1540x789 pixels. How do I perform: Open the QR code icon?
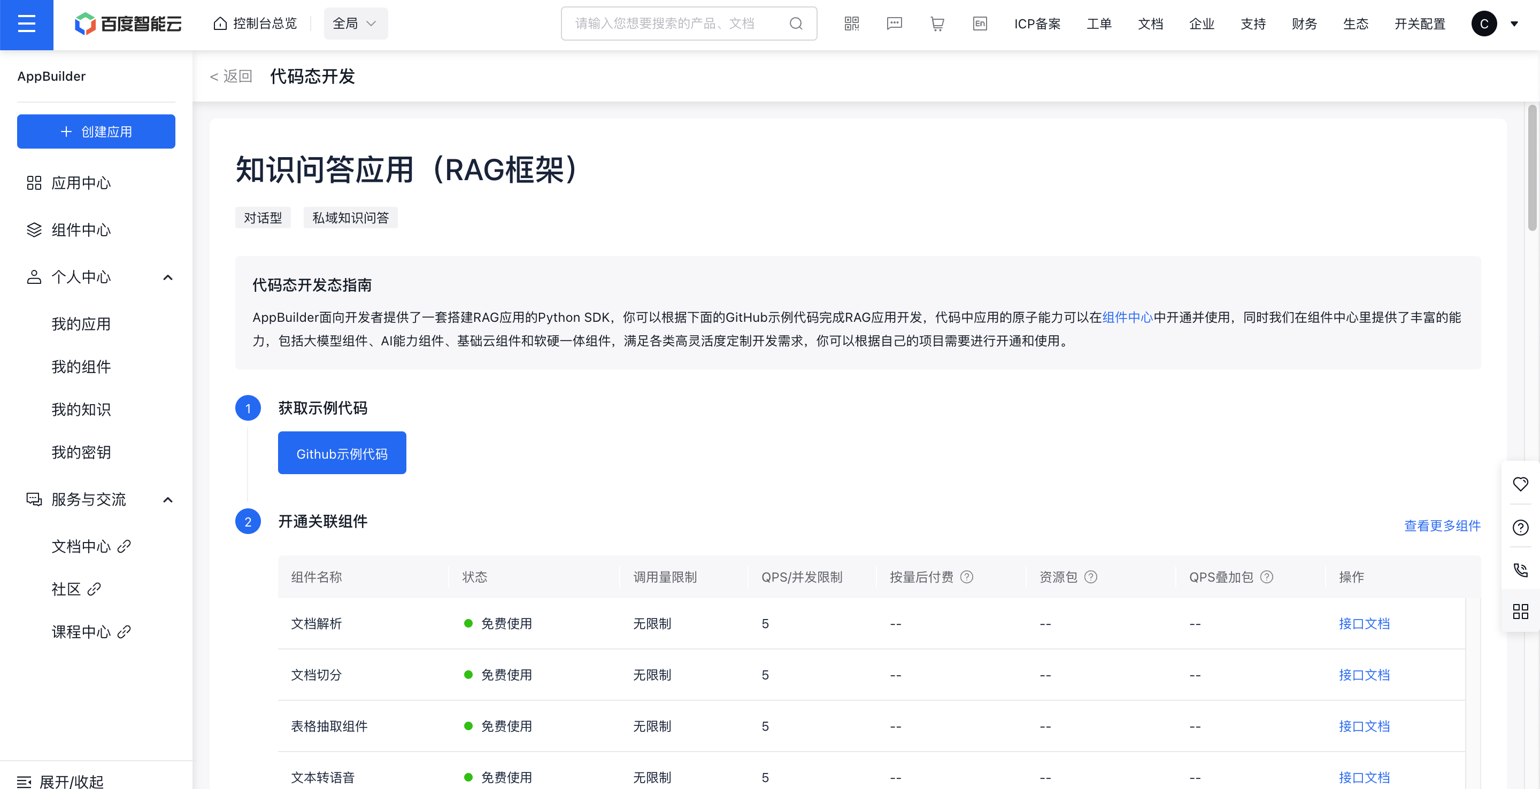coord(851,24)
